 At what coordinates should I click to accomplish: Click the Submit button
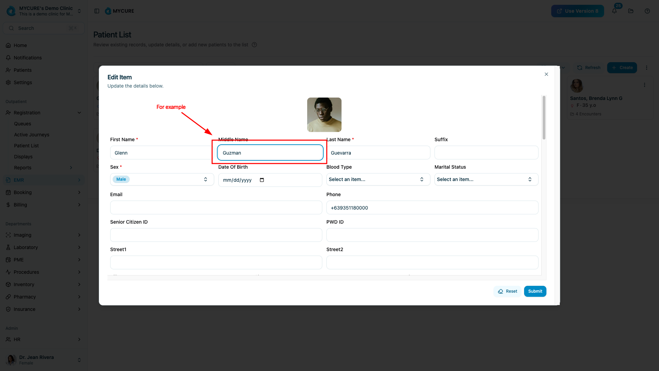[535, 291]
